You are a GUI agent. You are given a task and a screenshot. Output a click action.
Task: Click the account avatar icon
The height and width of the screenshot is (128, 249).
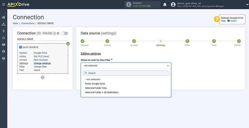pyautogui.click(x=173, y=4)
